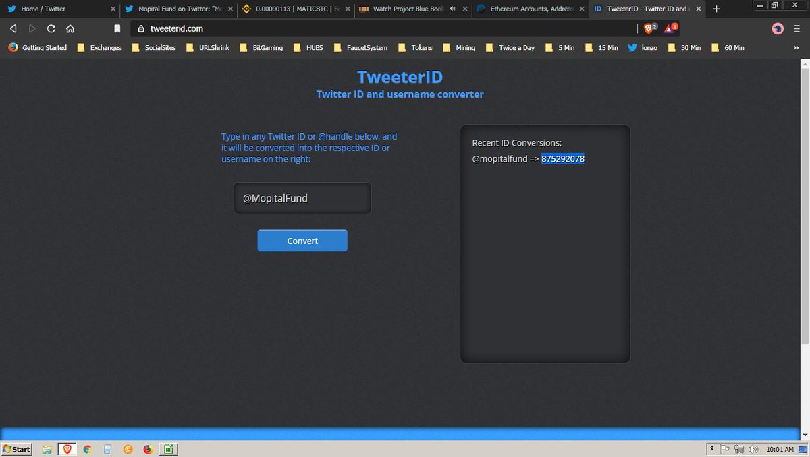Open a new browser tab
This screenshot has width=810, height=457.
[716, 9]
